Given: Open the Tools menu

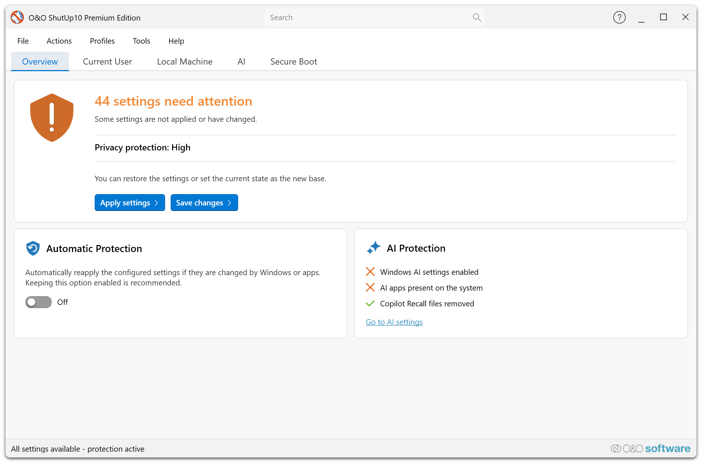Looking at the screenshot, I should pos(141,41).
